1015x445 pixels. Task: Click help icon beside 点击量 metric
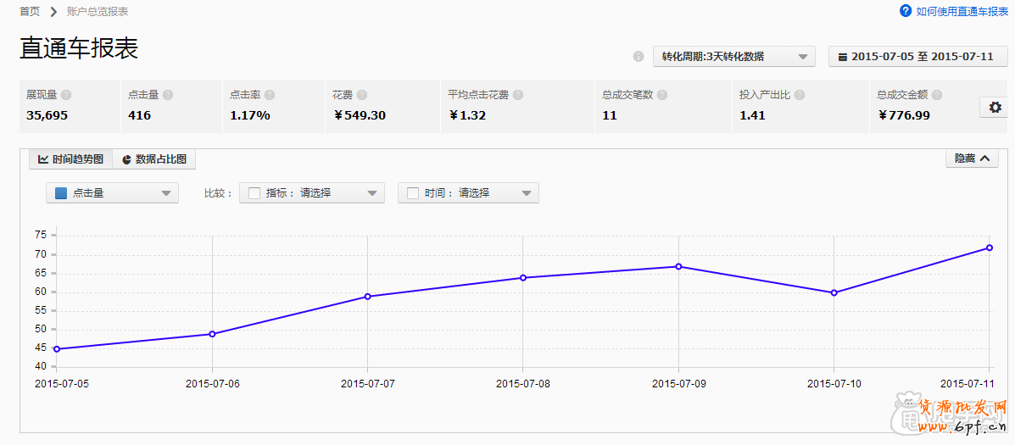pos(168,96)
